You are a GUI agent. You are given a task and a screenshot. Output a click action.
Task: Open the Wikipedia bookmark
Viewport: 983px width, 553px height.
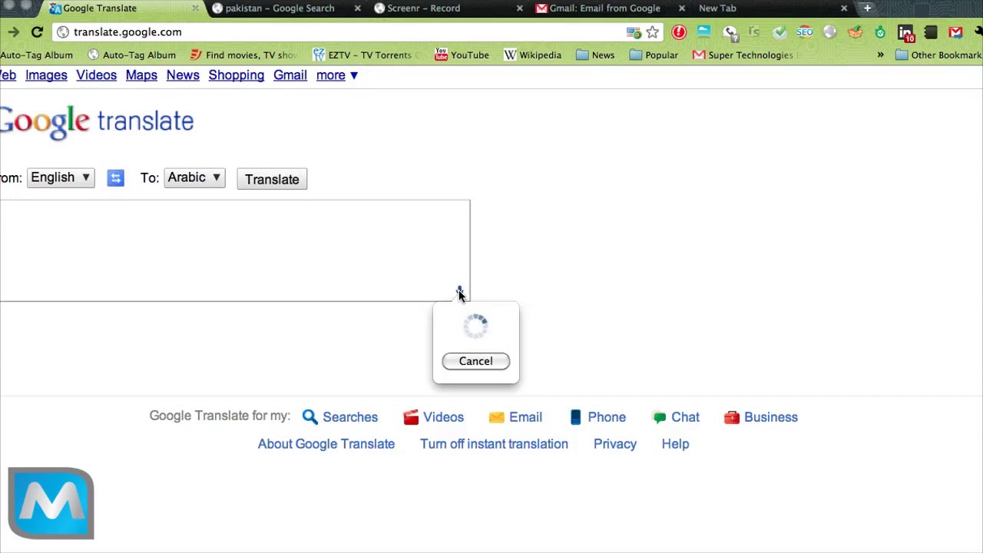532,55
